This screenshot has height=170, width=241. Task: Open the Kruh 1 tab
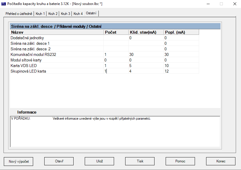[40, 14]
